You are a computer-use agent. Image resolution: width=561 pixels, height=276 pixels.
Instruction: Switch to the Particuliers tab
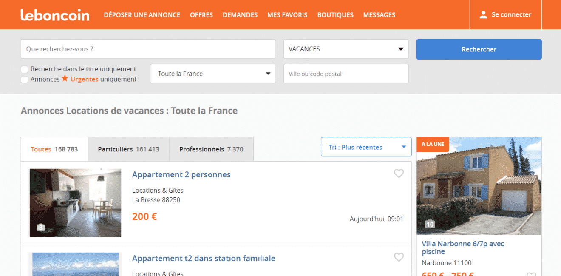coord(128,149)
